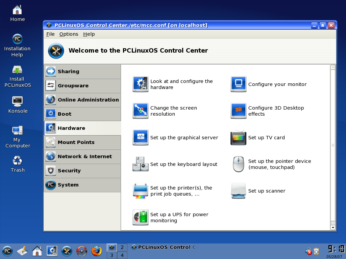Select the Groupware category
This screenshot has height=259, width=346.
point(82,85)
